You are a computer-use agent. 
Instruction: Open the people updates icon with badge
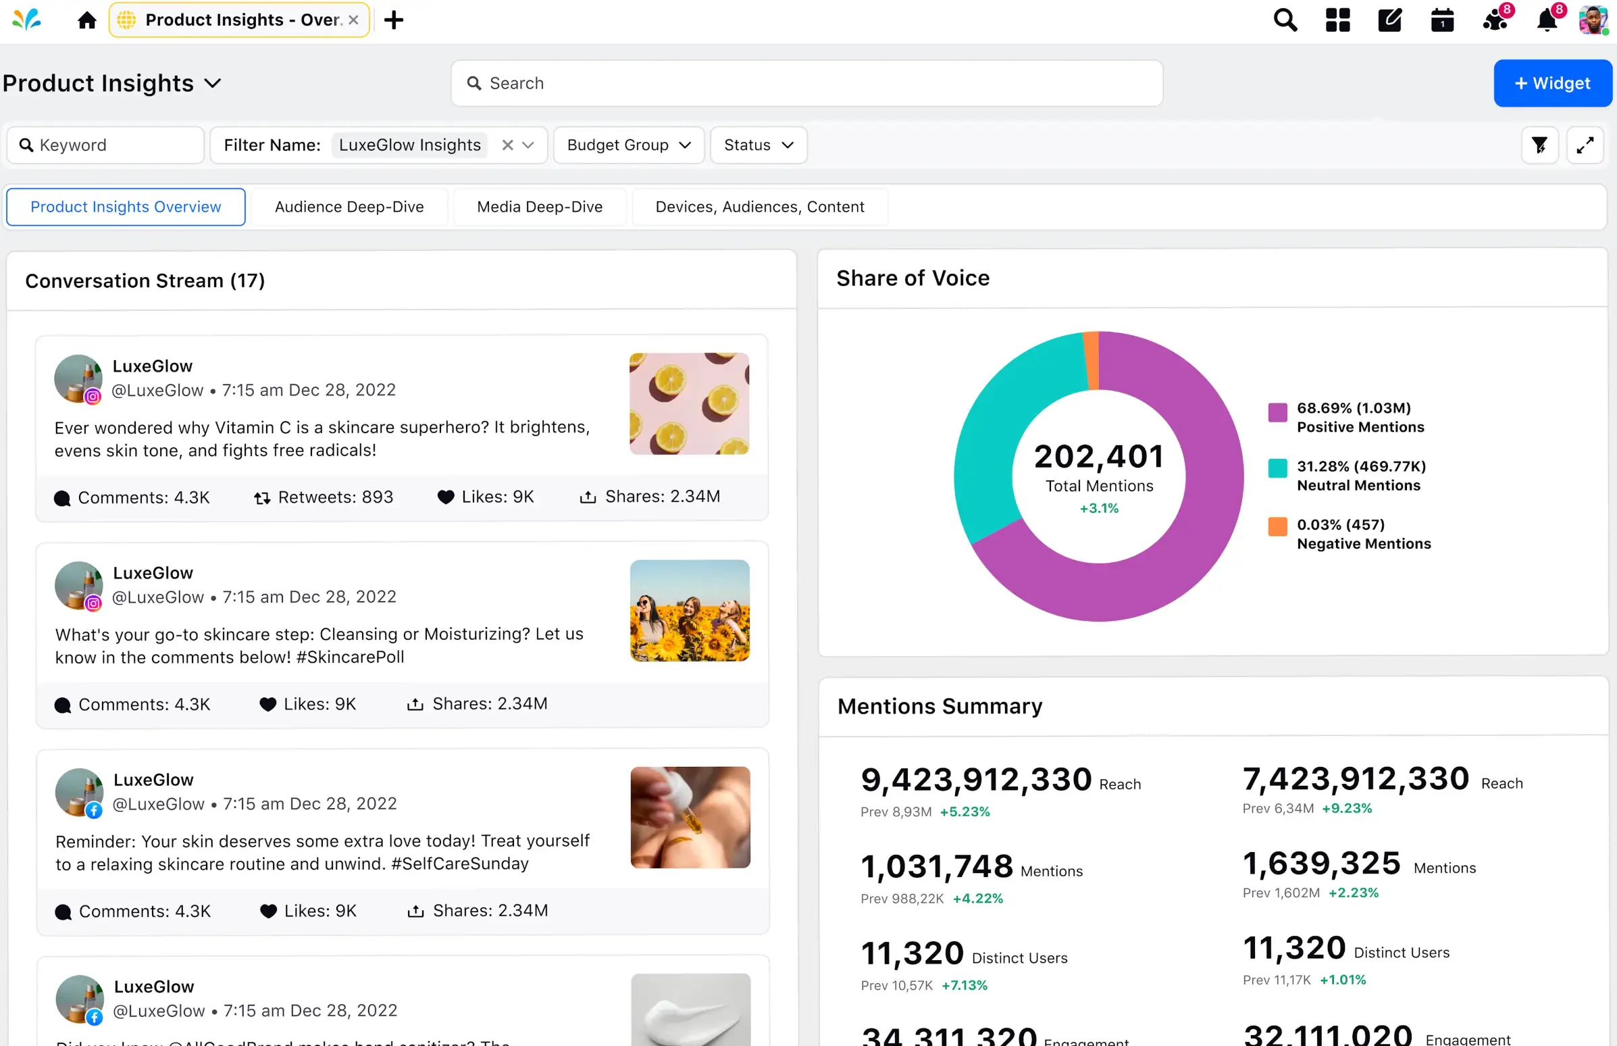(x=1495, y=20)
